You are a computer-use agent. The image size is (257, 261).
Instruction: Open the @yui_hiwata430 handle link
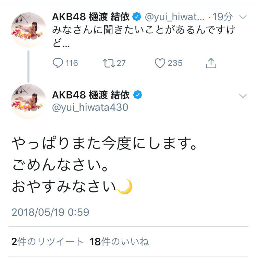coord(90,107)
